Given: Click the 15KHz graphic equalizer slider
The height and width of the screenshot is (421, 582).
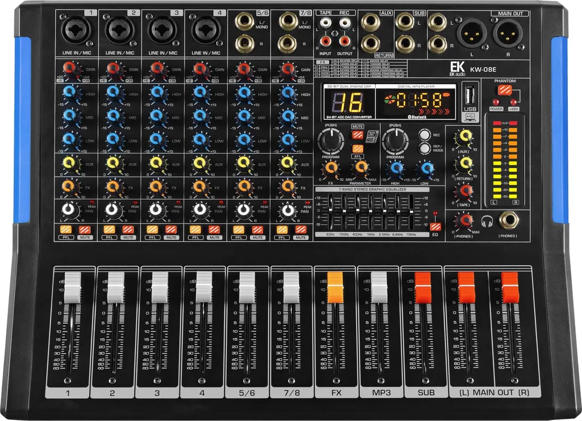Looking at the screenshot, I should click(410, 212).
